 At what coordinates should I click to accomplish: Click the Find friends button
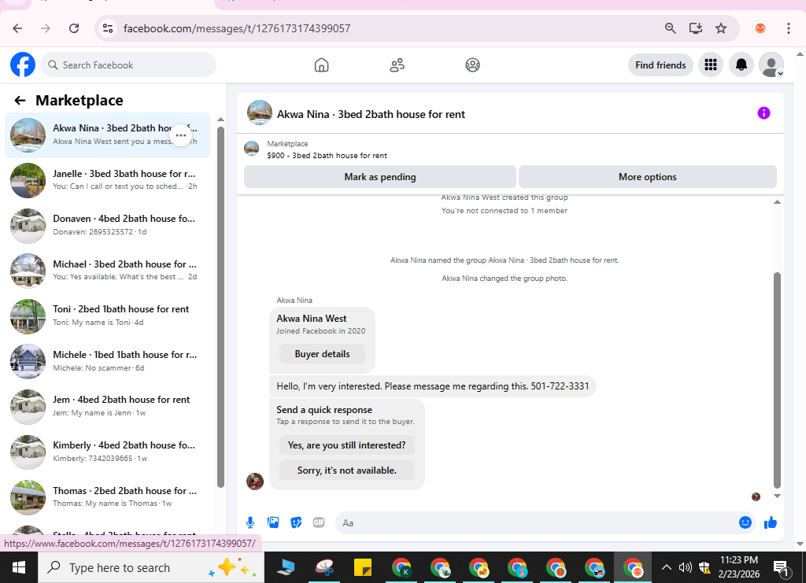coord(660,65)
